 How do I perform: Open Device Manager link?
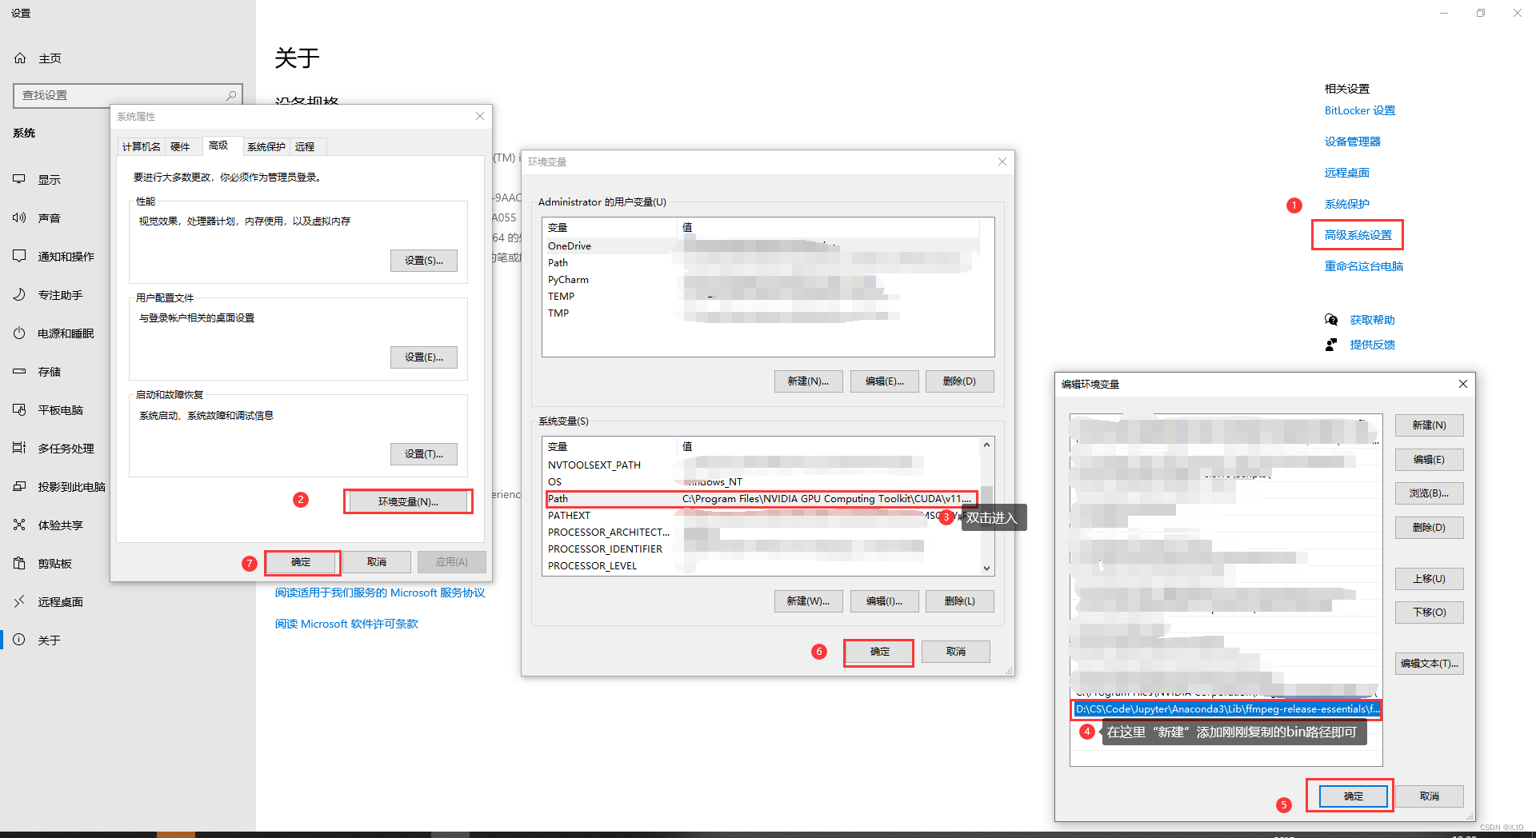1352,142
